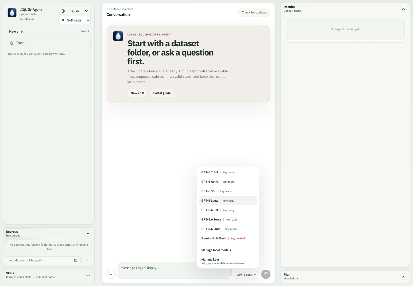Click New chat button in welcome card

(x=138, y=93)
